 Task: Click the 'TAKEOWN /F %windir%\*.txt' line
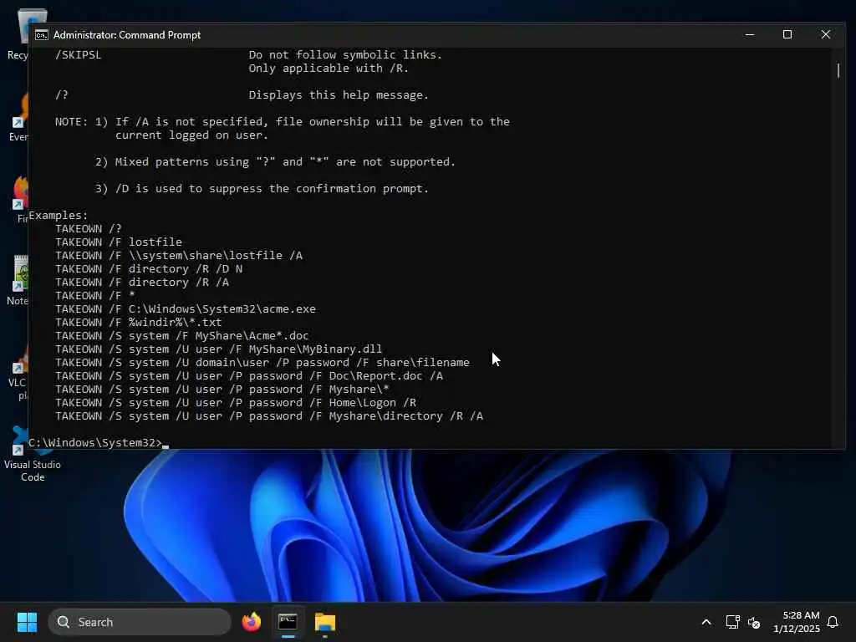[x=139, y=322]
